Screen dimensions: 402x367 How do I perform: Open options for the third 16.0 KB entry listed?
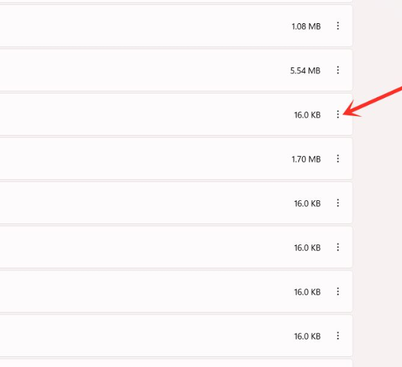tap(338, 247)
